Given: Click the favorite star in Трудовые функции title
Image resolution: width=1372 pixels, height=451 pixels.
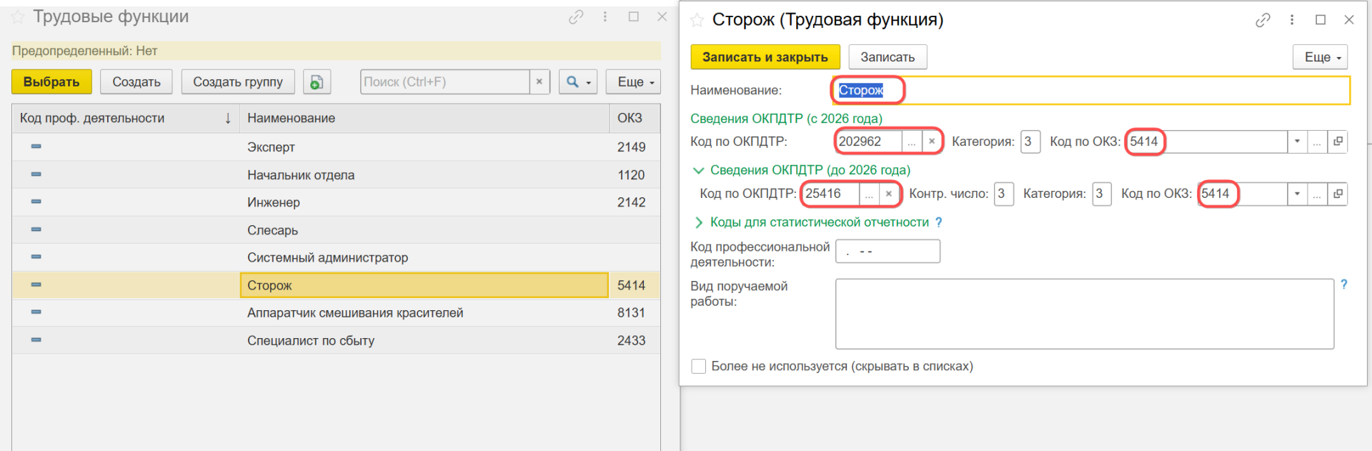Looking at the screenshot, I should pyautogui.click(x=18, y=17).
